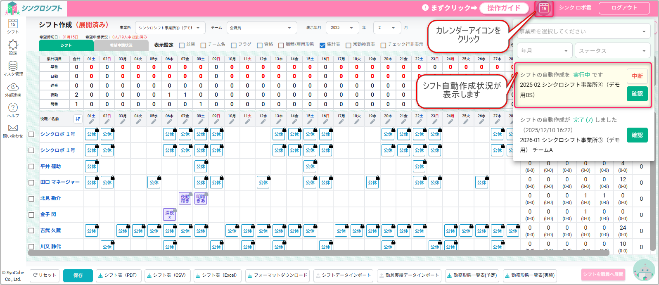The image size is (659, 285).
Task: Open 外部連携 cloud icon
Action: pos(13,87)
